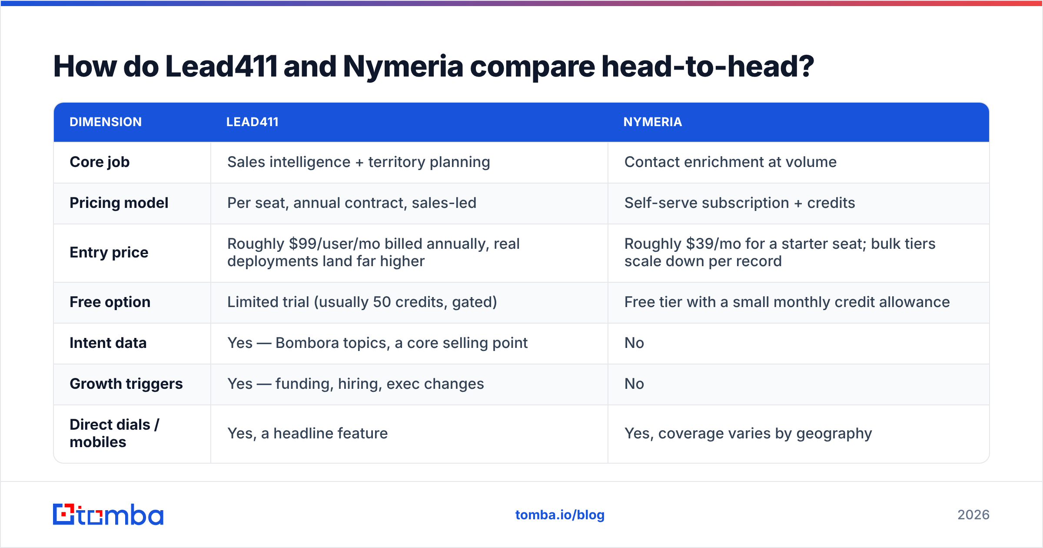This screenshot has width=1043, height=548.
Task: Select the 'Entry price' row label
Action: pos(109,253)
